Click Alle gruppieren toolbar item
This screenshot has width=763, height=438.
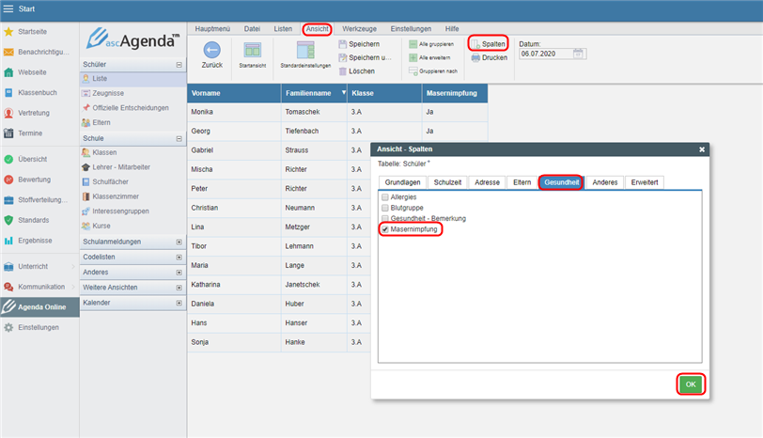pos(431,44)
